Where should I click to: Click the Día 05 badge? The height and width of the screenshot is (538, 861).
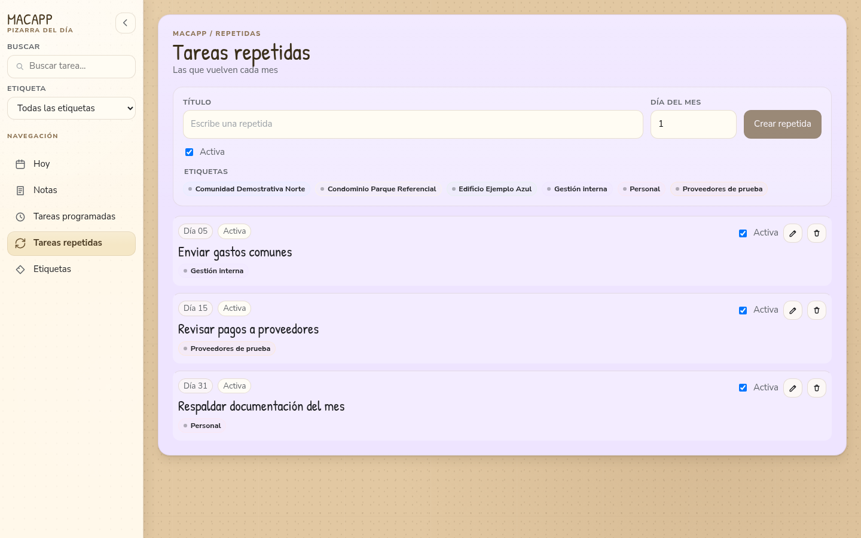[196, 231]
